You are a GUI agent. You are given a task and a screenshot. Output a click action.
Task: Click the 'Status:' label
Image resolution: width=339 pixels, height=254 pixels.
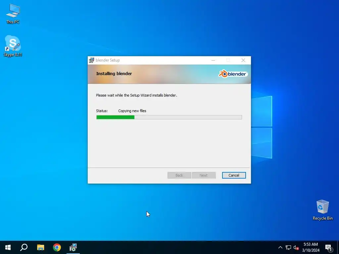pos(102,111)
